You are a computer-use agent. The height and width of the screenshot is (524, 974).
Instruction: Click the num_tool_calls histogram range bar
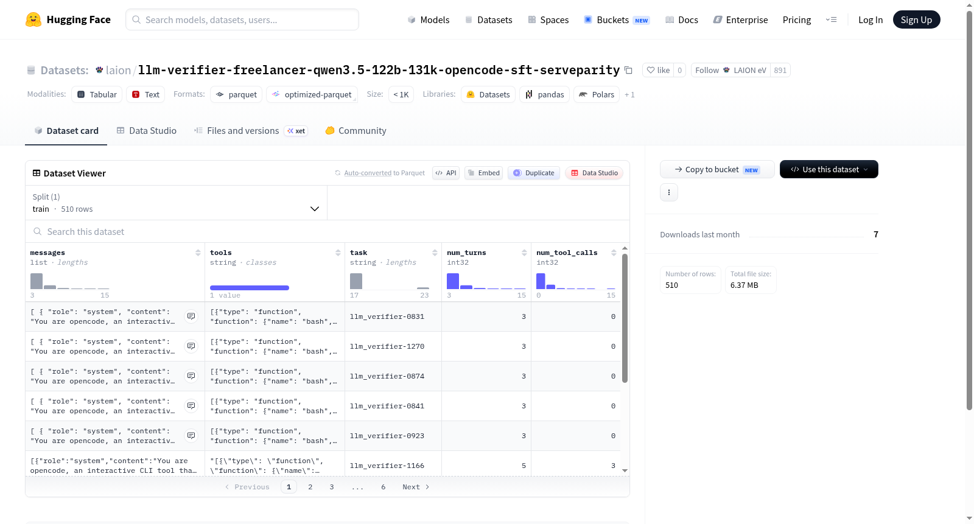click(x=576, y=281)
